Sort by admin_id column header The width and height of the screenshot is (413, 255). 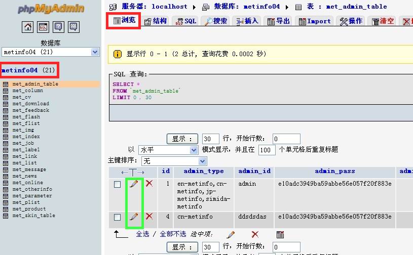254,171
